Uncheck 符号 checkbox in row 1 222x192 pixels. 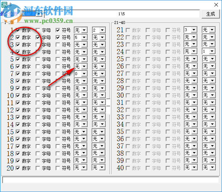click(58, 30)
